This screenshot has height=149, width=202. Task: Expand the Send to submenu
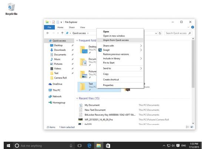120,68
